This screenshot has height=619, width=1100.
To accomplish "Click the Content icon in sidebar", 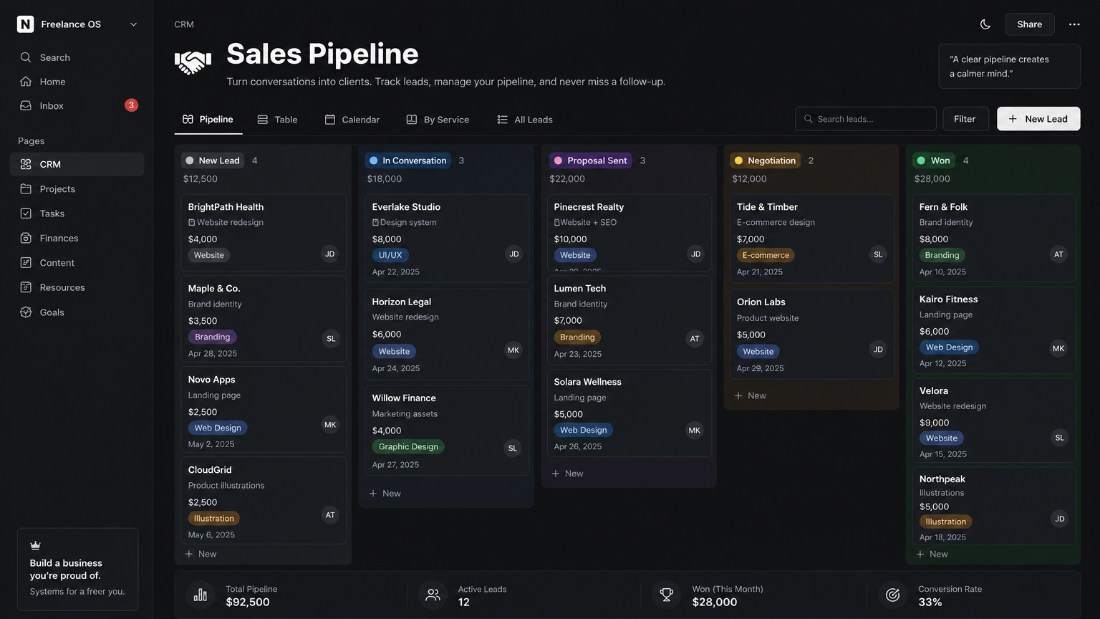I will click(26, 263).
